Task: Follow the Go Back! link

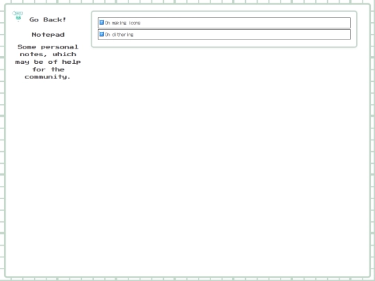Action: 48,19
